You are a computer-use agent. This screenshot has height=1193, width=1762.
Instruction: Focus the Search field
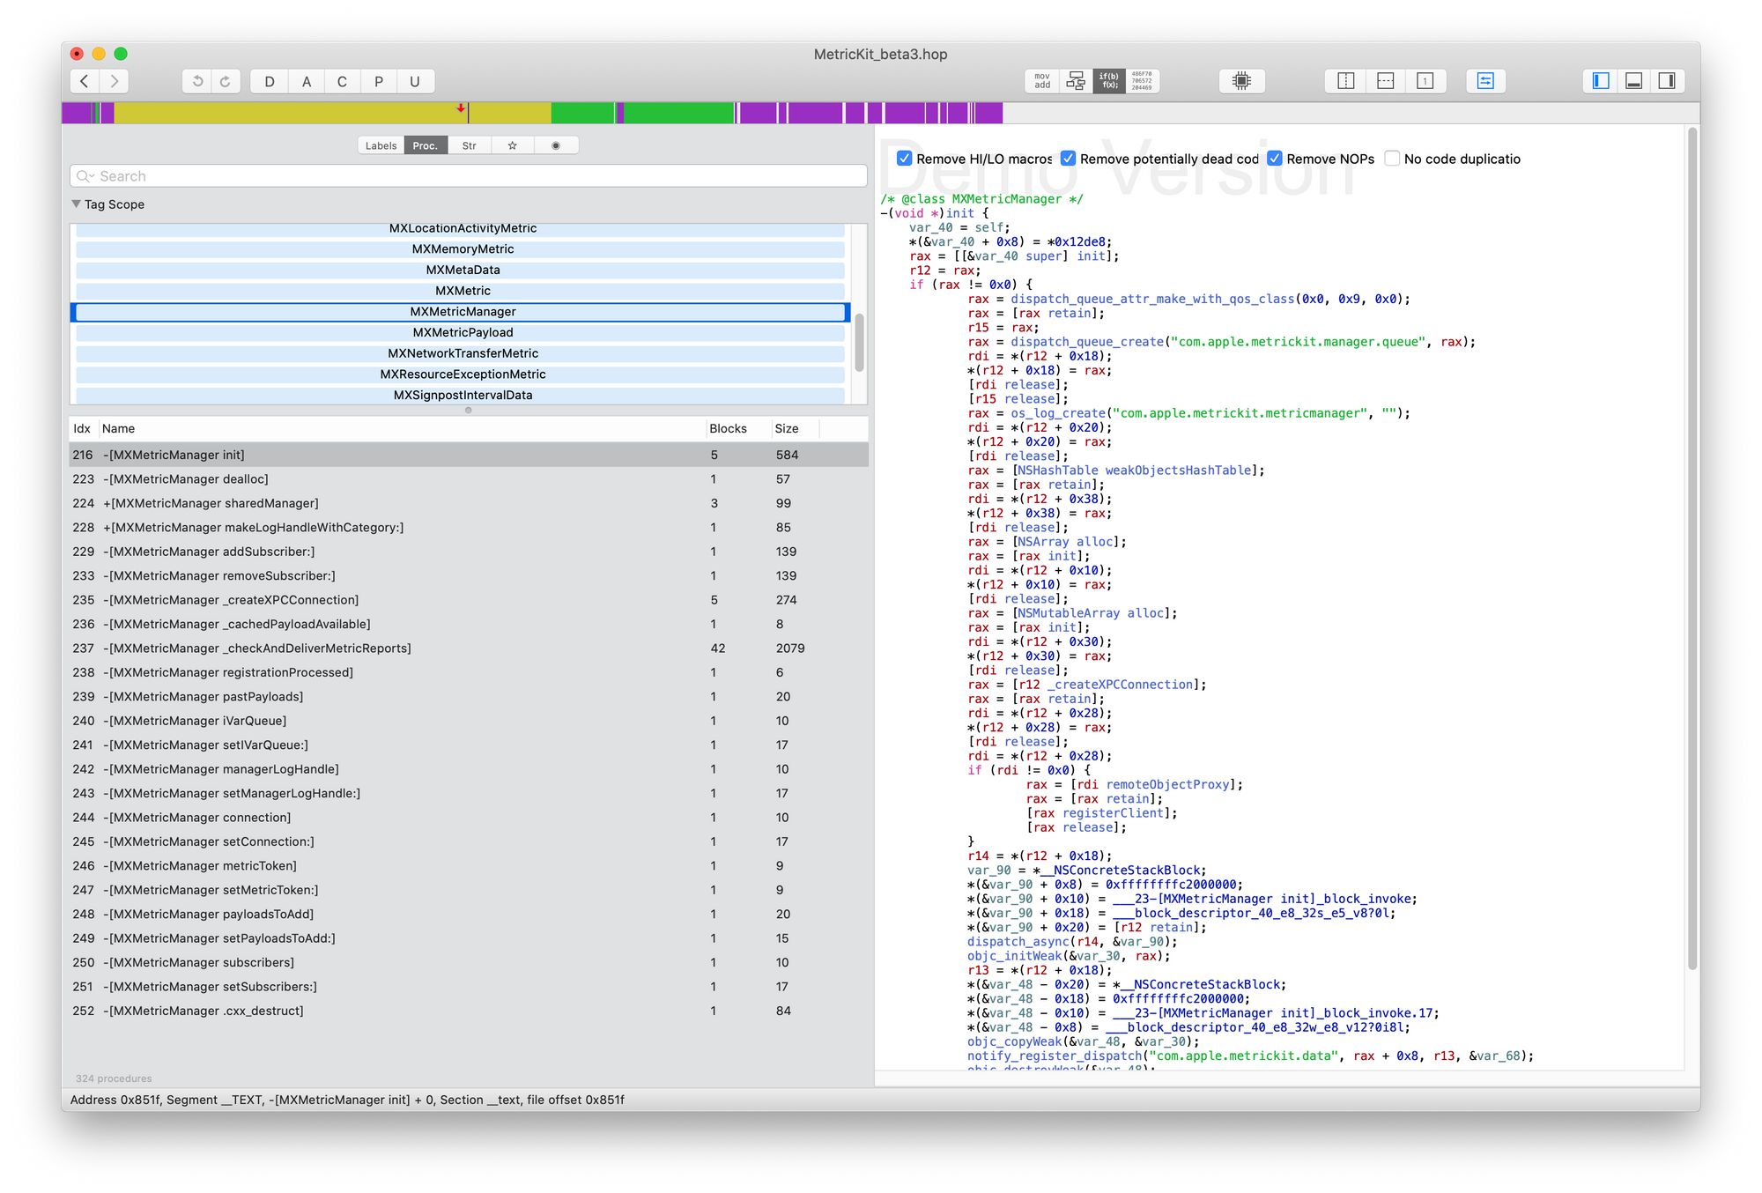coord(469,176)
